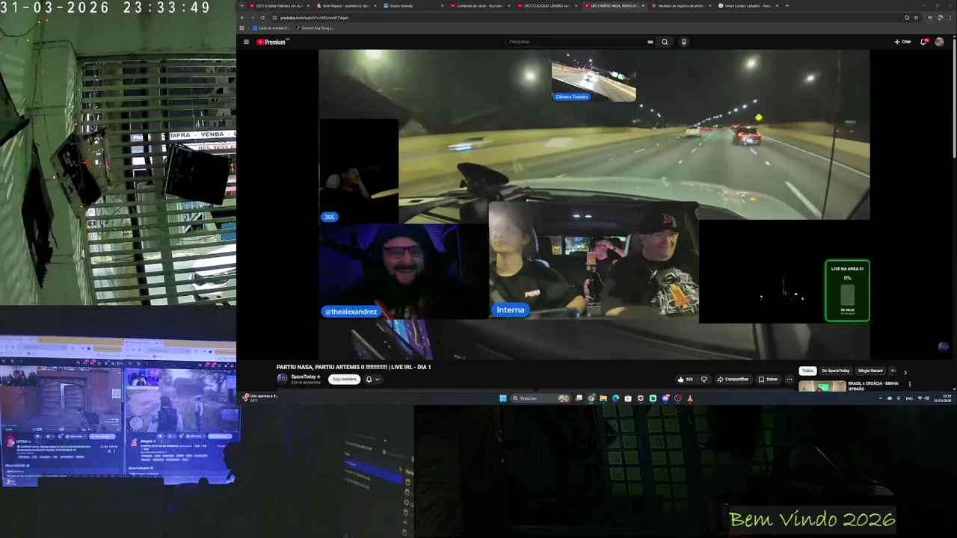Open the on-screen keyboard icon in search
The width and height of the screenshot is (957, 538).
pos(650,42)
